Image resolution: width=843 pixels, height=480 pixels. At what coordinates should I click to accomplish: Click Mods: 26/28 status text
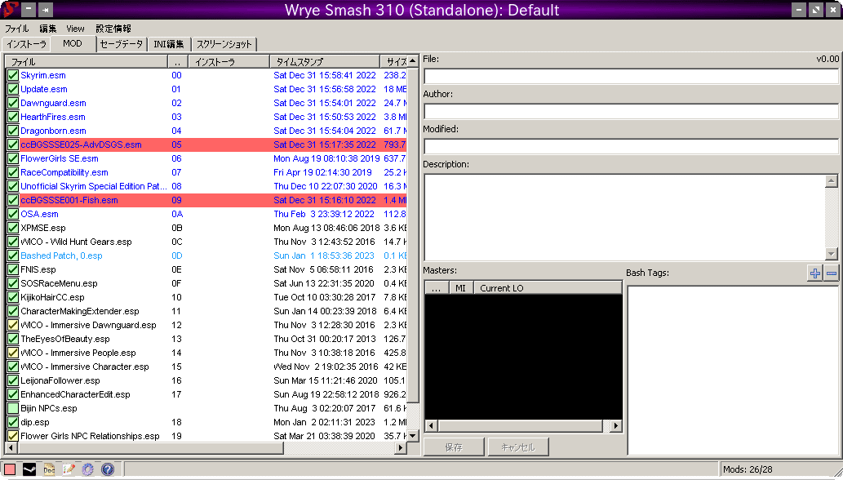[748, 469]
